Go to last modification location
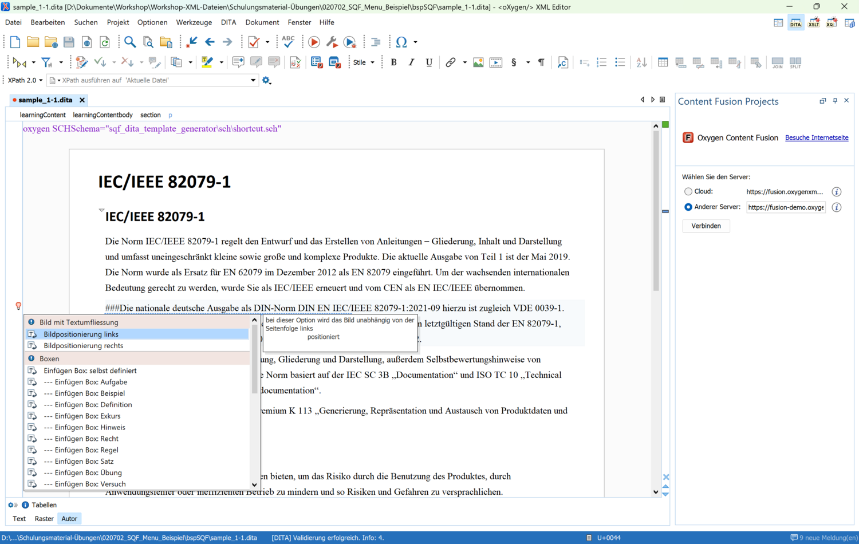The height and width of the screenshot is (544, 859). point(192,42)
